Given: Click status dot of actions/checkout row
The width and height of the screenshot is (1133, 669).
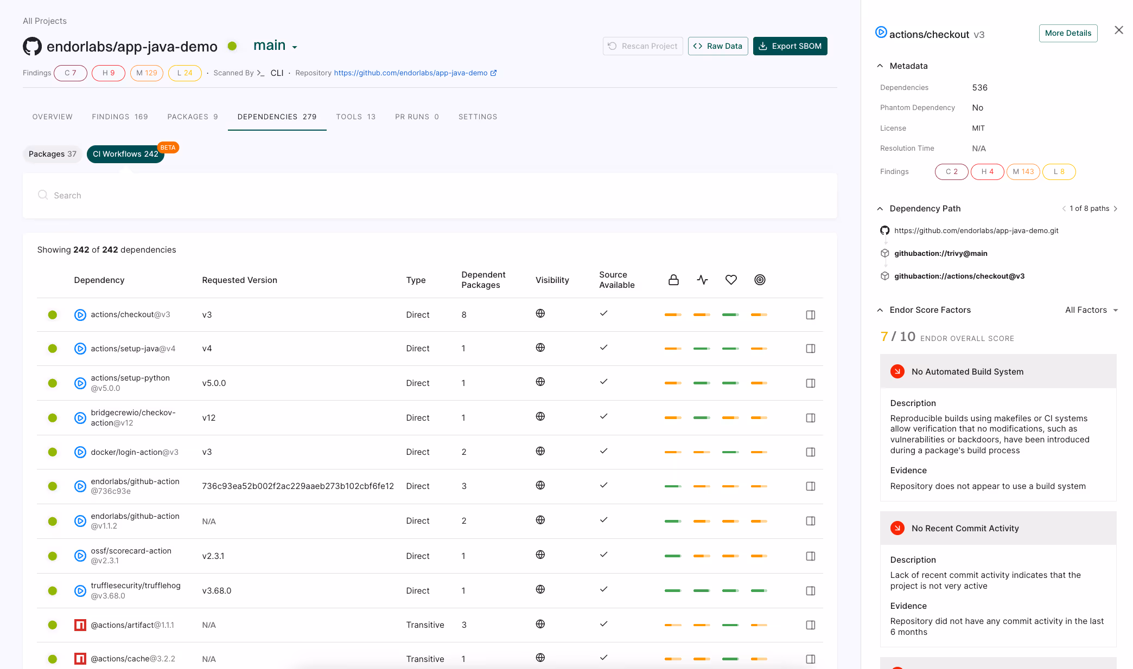Looking at the screenshot, I should tap(53, 315).
